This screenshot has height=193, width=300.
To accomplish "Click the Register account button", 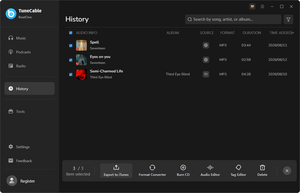I will pos(21,181).
